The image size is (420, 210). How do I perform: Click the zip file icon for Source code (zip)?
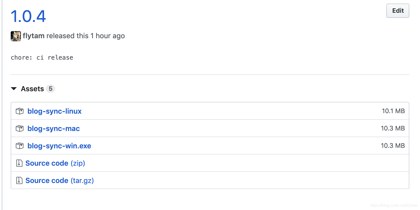pyautogui.click(x=19, y=163)
